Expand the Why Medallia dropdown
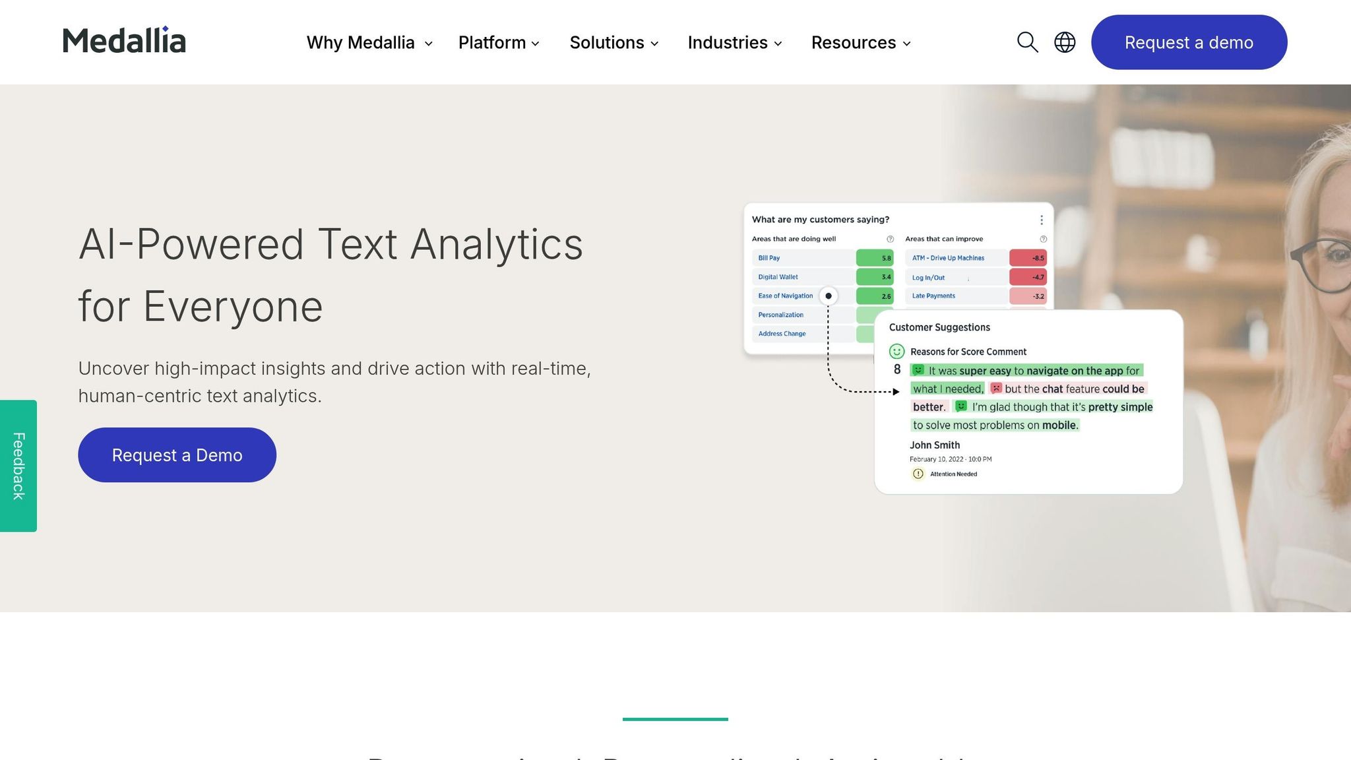 click(369, 43)
